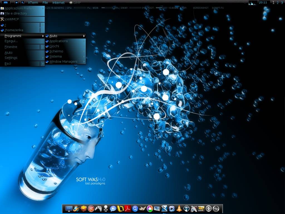Open the white diamond-shaped dock icon
The image size is (285, 214).
(x=186, y=208)
